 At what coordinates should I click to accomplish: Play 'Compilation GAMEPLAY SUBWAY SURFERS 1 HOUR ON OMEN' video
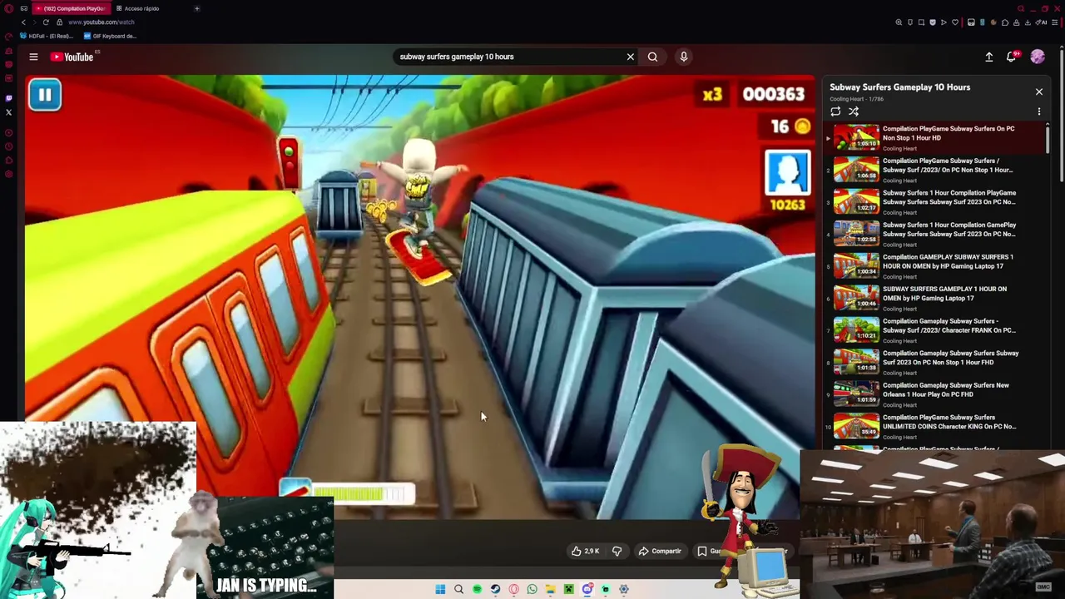[935, 266]
